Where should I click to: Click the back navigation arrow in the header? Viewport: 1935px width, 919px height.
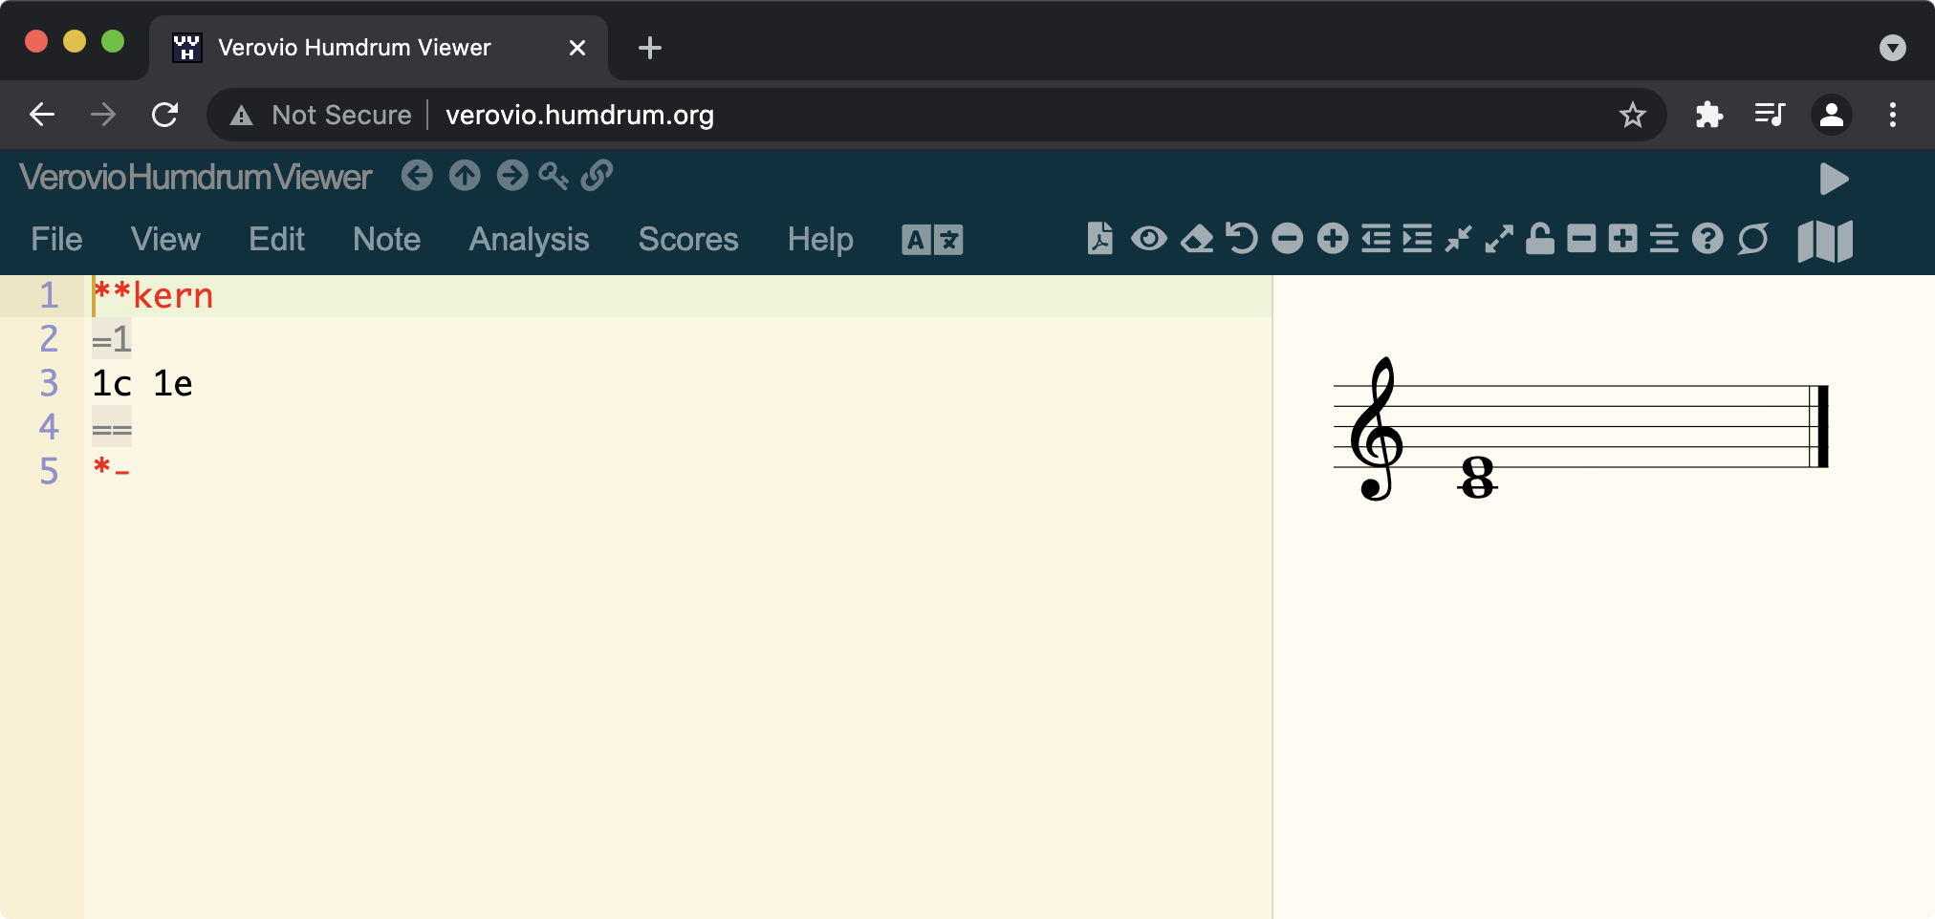(x=416, y=176)
